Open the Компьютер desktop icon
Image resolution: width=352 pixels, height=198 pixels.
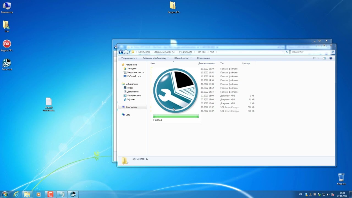[7, 8]
